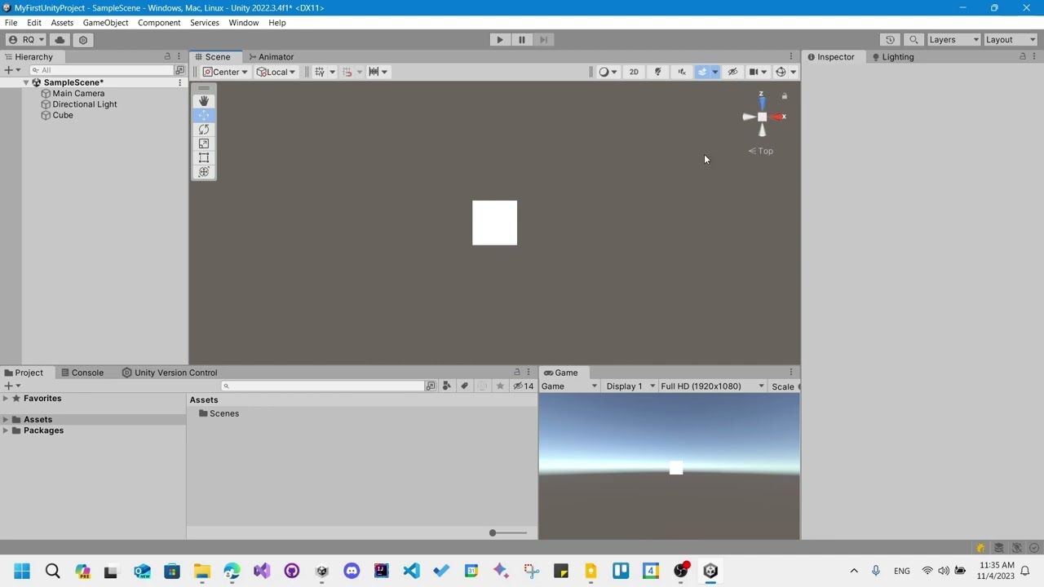
Task: Open Windows Start menu
Action: click(22, 571)
